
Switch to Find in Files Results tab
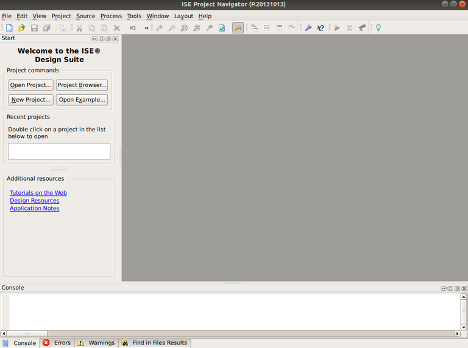click(x=155, y=343)
